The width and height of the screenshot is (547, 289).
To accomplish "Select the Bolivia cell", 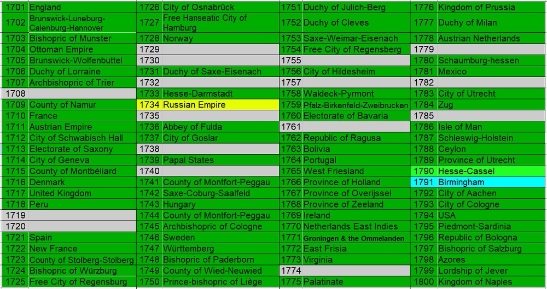I will click(356, 149).
